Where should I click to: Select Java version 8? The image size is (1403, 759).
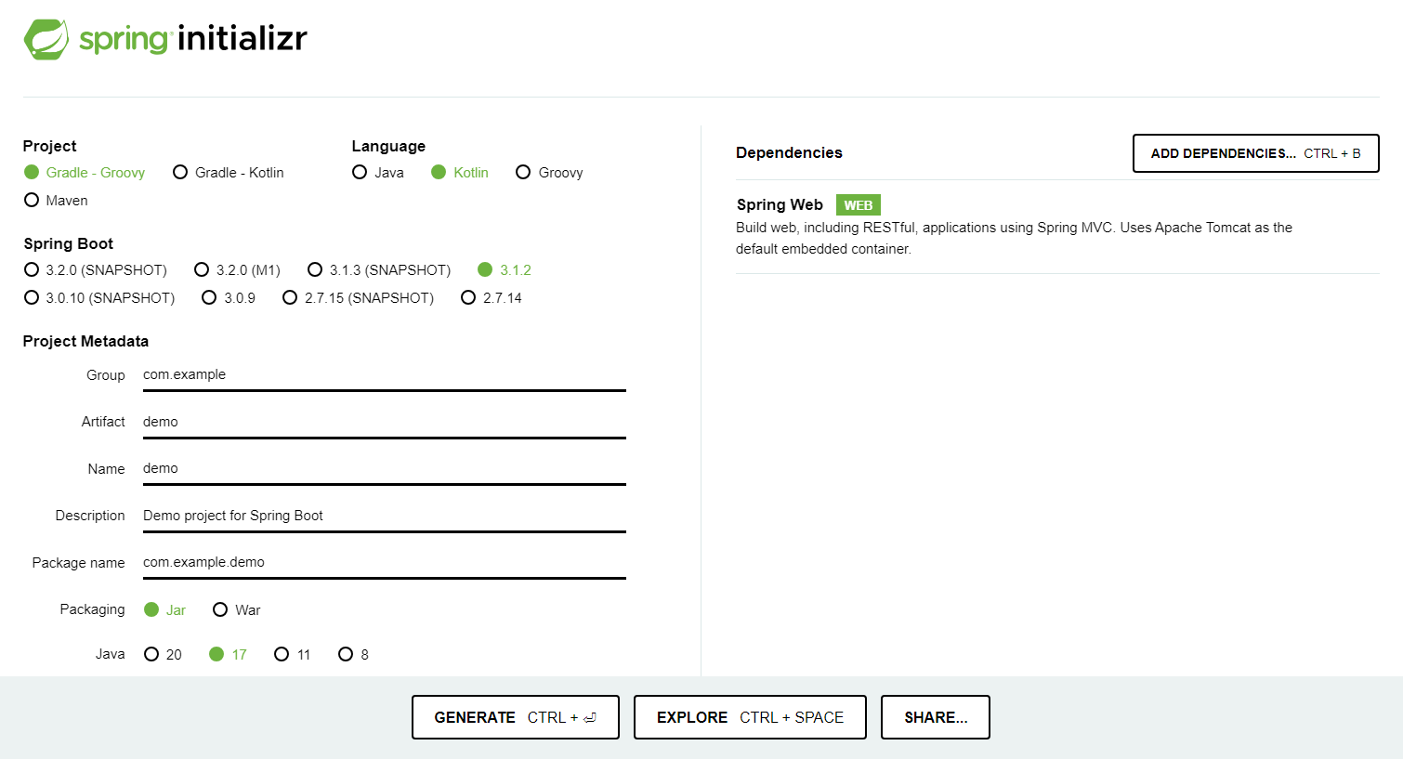pos(354,655)
